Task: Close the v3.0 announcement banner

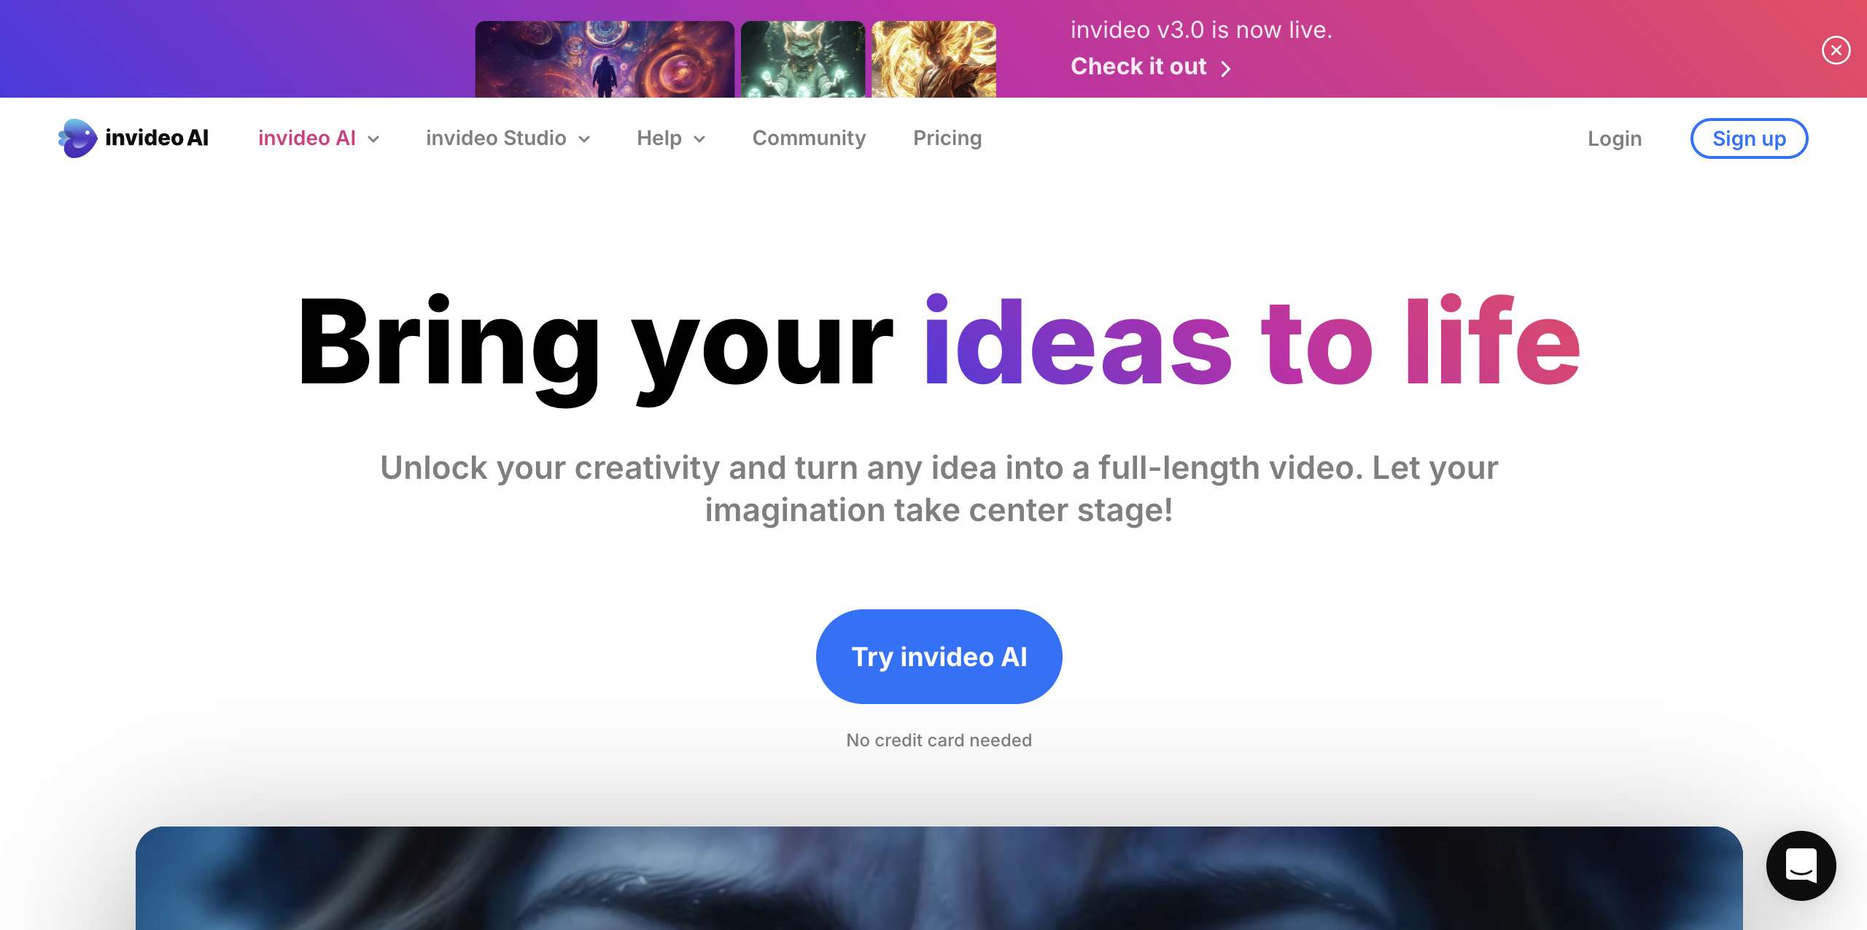Action: (1836, 50)
